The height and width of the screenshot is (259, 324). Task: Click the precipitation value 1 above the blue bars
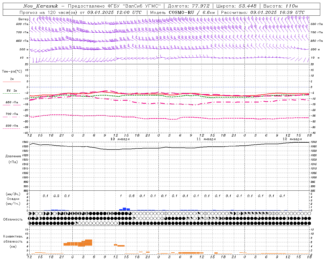click(121, 196)
